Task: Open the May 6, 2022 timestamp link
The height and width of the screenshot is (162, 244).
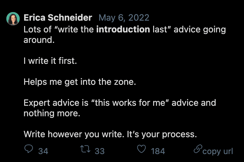Action: pyautogui.click(x=124, y=17)
